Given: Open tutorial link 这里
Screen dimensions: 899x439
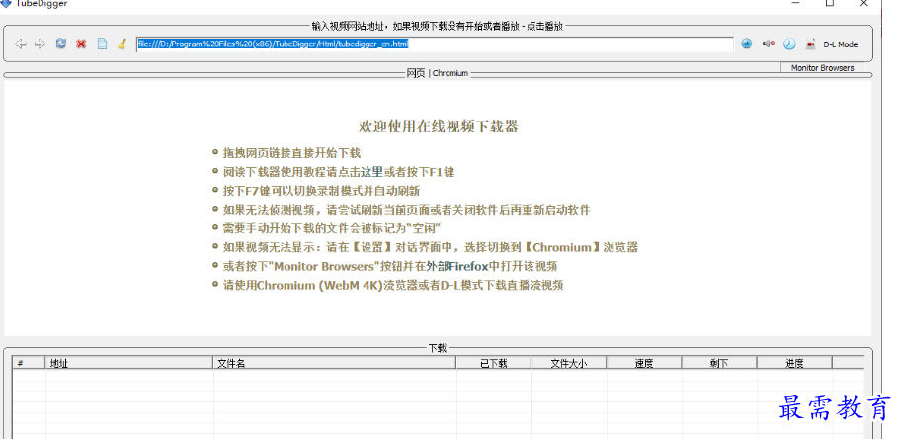Looking at the screenshot, I should (372, 172).
